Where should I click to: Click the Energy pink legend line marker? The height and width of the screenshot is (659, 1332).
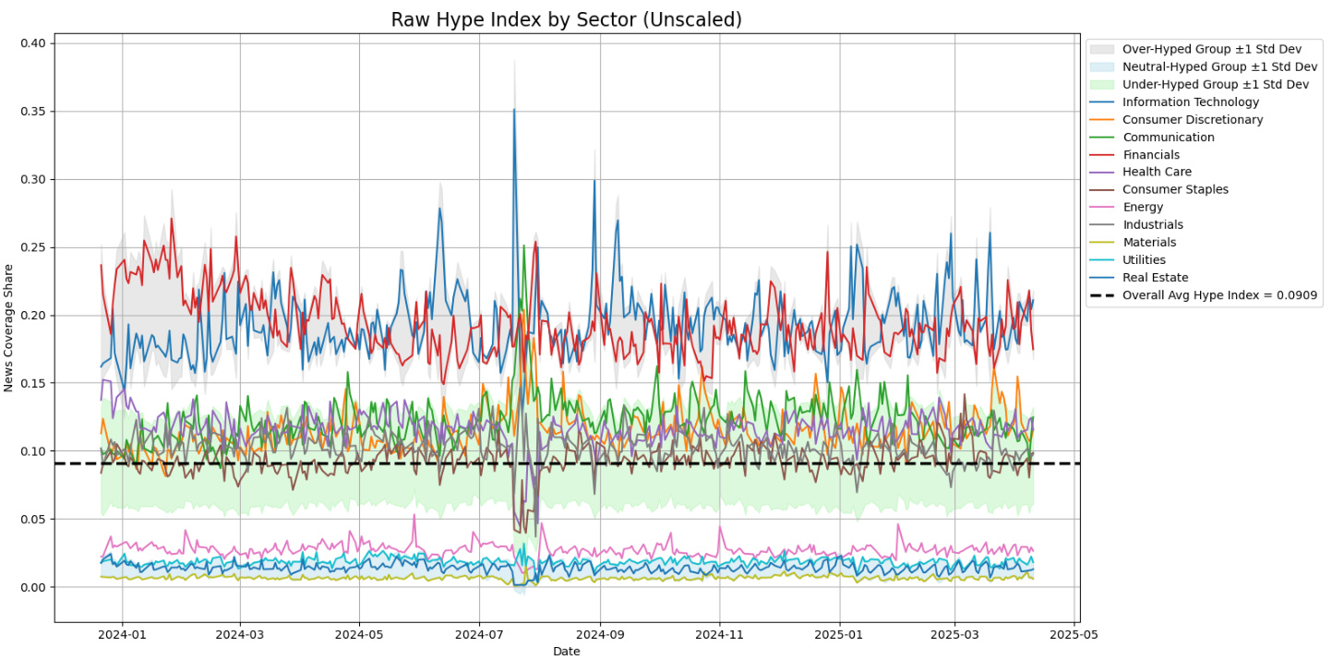point(1103,208)
